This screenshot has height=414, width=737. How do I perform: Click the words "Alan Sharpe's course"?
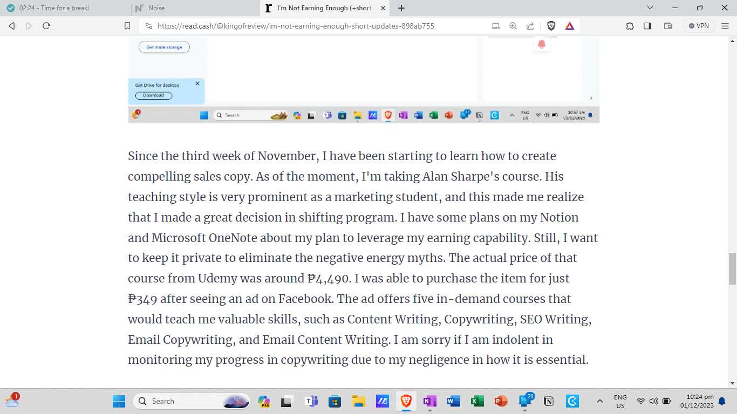[481, 176]
